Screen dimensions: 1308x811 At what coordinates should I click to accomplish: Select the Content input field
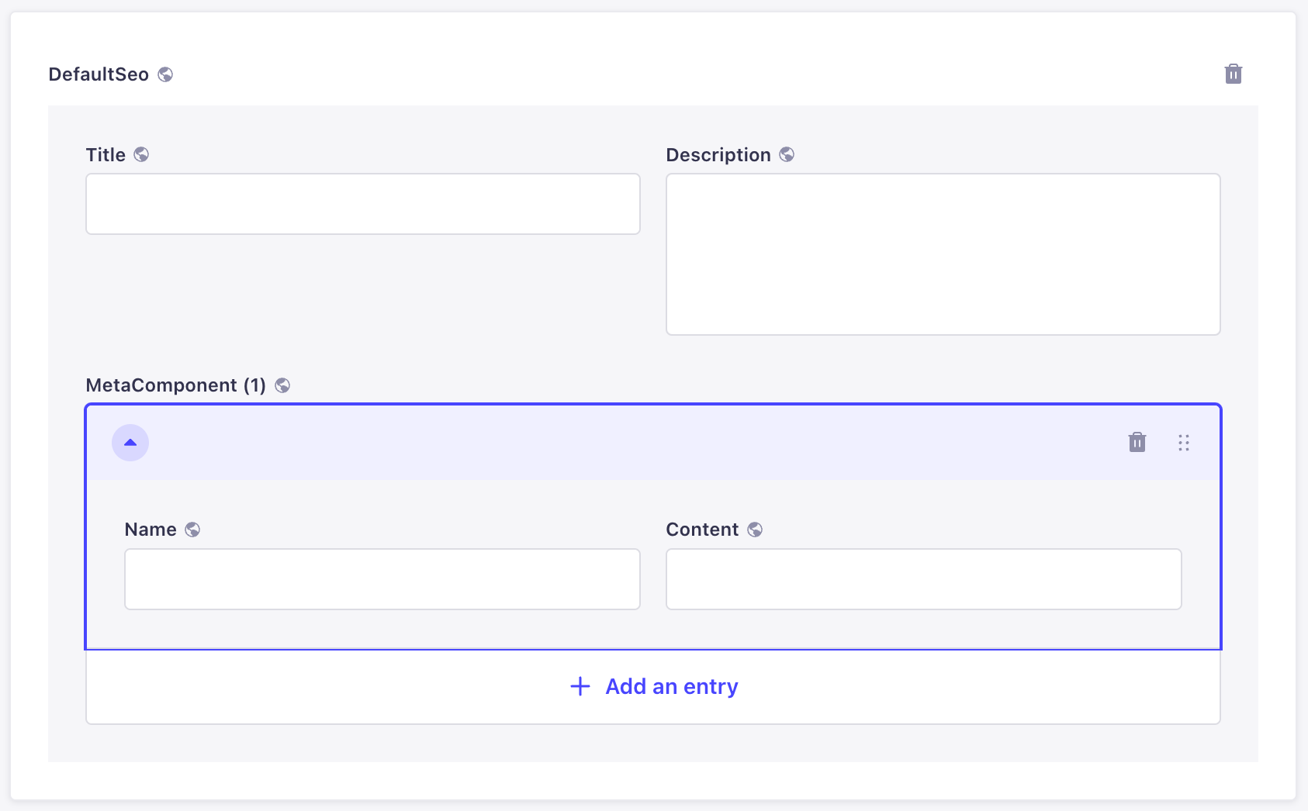tap(923, 579)
